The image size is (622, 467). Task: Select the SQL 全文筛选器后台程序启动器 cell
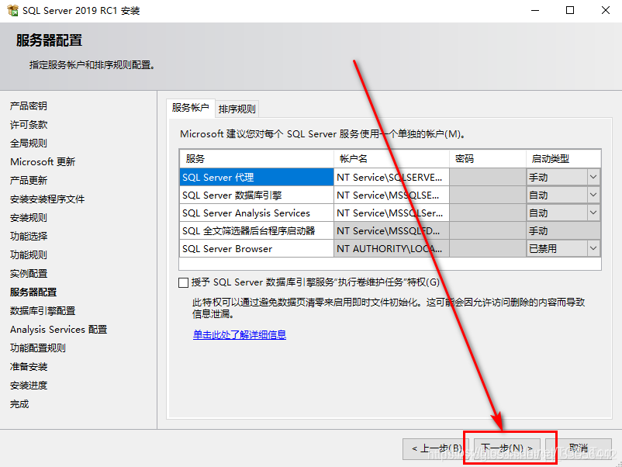tap(256, 230)
